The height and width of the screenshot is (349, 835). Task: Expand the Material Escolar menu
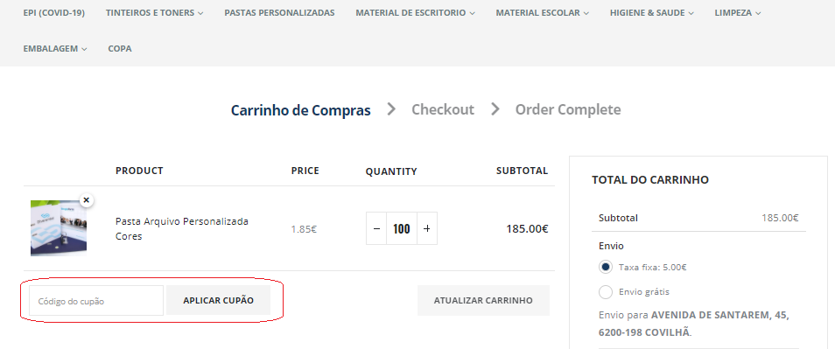542,13
